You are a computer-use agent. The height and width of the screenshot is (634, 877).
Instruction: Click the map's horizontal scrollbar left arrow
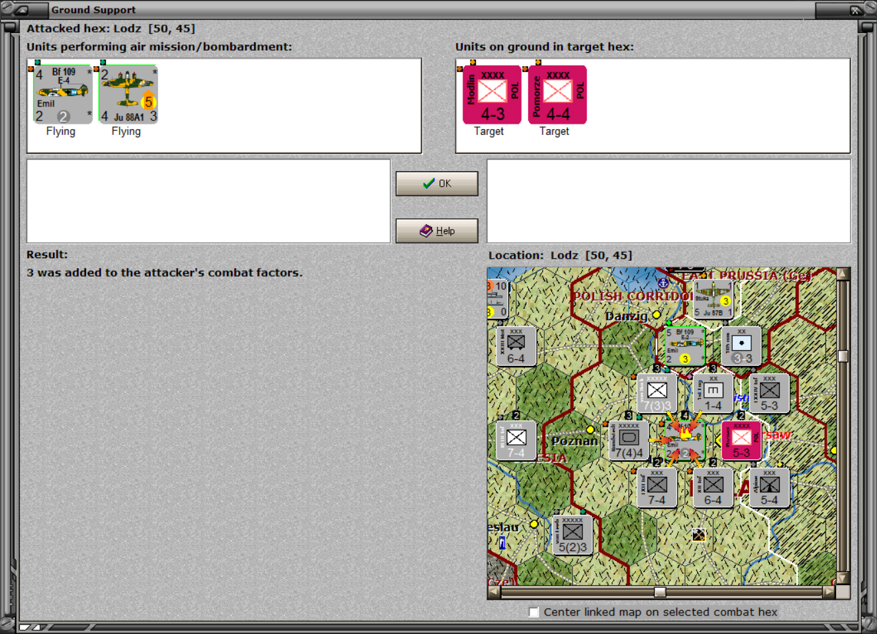(x=494, y=592)
